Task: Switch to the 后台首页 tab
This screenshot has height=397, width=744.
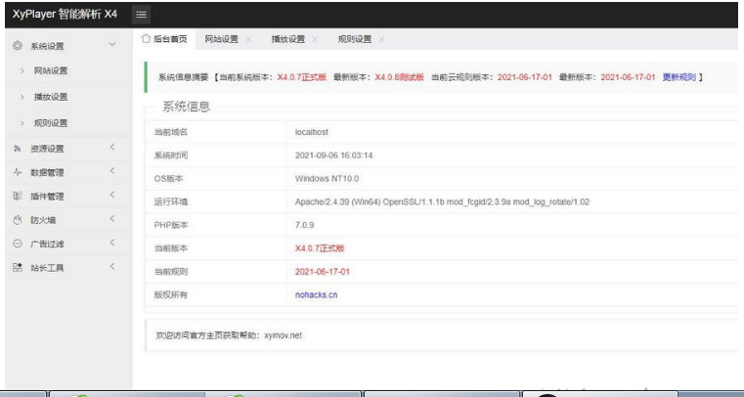Action: [x=163, y=39]
